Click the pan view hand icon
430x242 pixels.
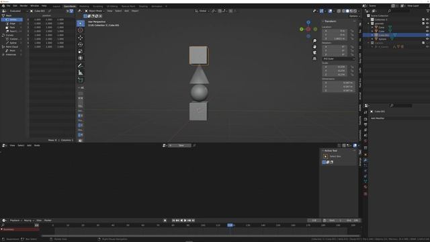pyautogui.click(x=314, y=46)
